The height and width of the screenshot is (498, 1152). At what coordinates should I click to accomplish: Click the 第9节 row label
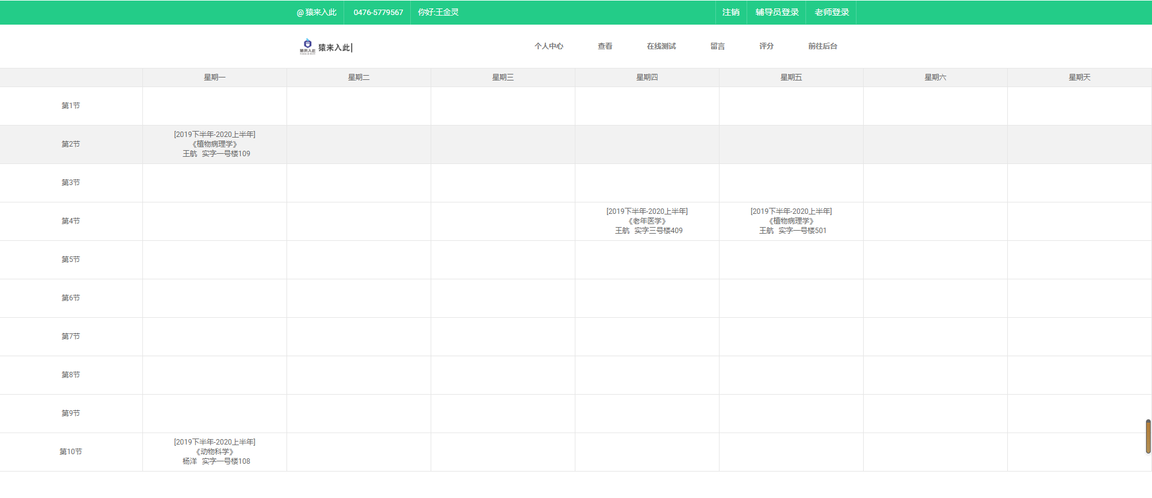pyautogui.click(x=71, y=413)
